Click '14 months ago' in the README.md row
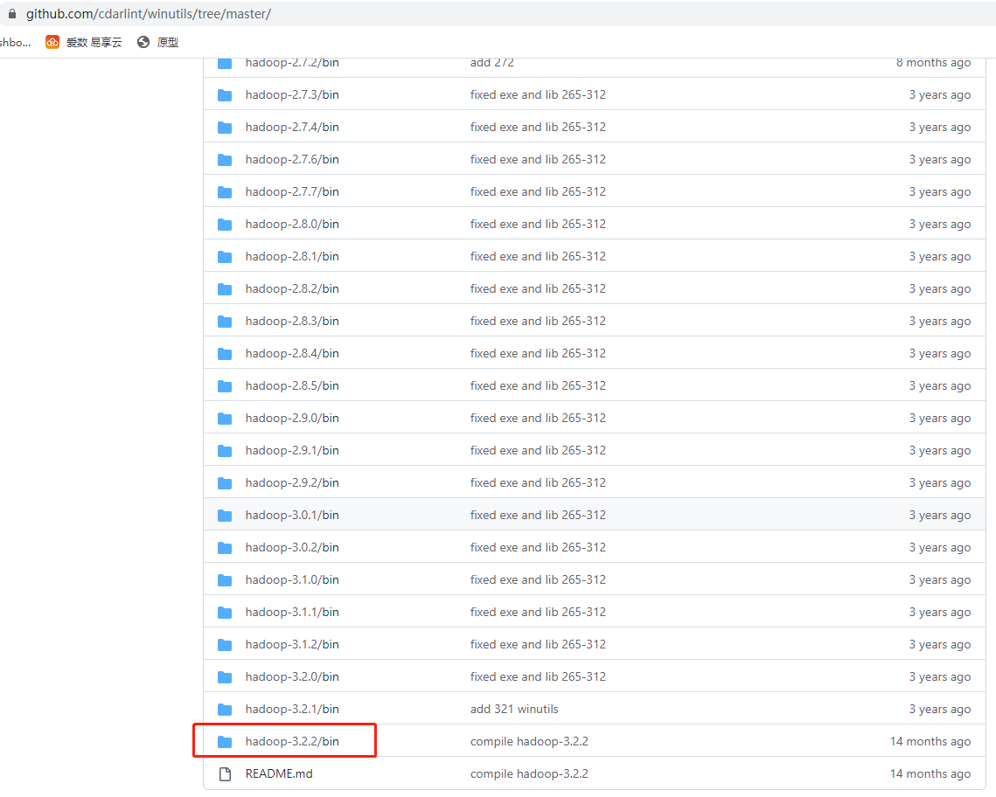 click(x=930, y=773)
